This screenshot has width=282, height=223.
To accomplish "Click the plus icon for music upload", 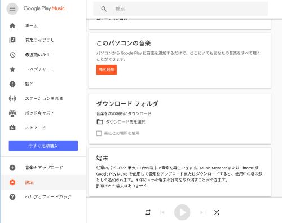I will coord(12,168).
